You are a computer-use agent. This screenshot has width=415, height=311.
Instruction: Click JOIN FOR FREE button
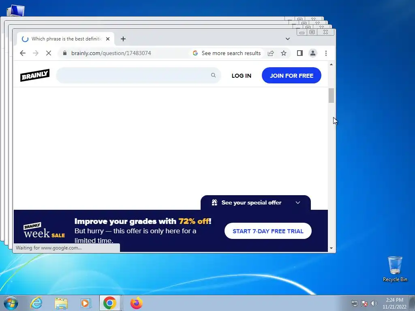291,75
